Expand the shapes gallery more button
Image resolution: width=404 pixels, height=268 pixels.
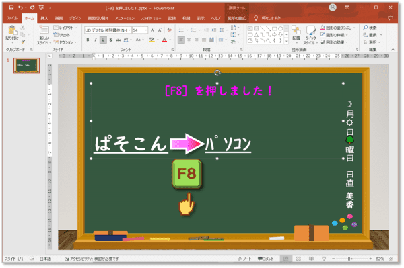pos(286,41)
